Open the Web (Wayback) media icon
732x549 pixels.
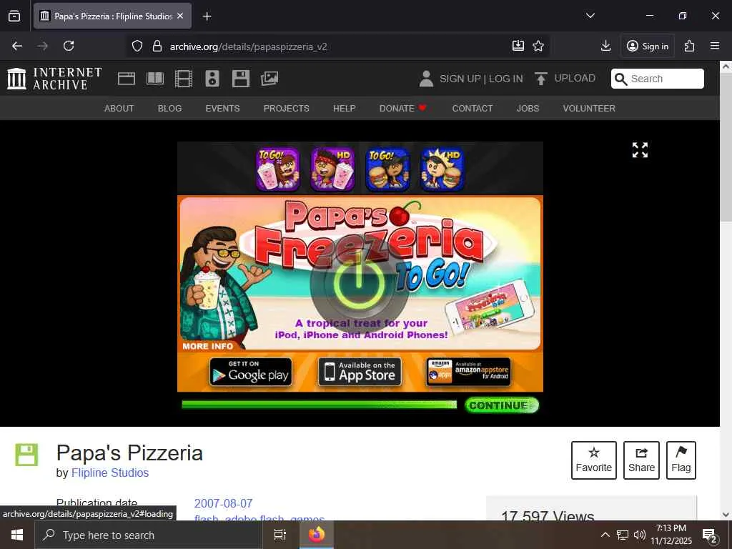[126, 79]
